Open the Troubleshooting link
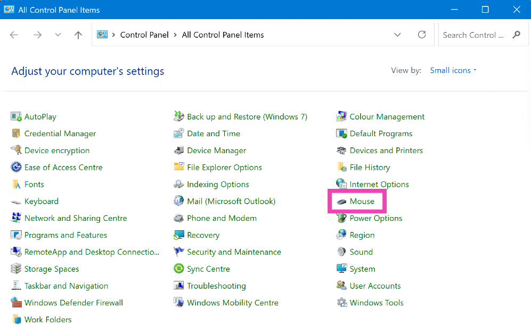This screenshot has height=334, width=531. tap(216, 286)
